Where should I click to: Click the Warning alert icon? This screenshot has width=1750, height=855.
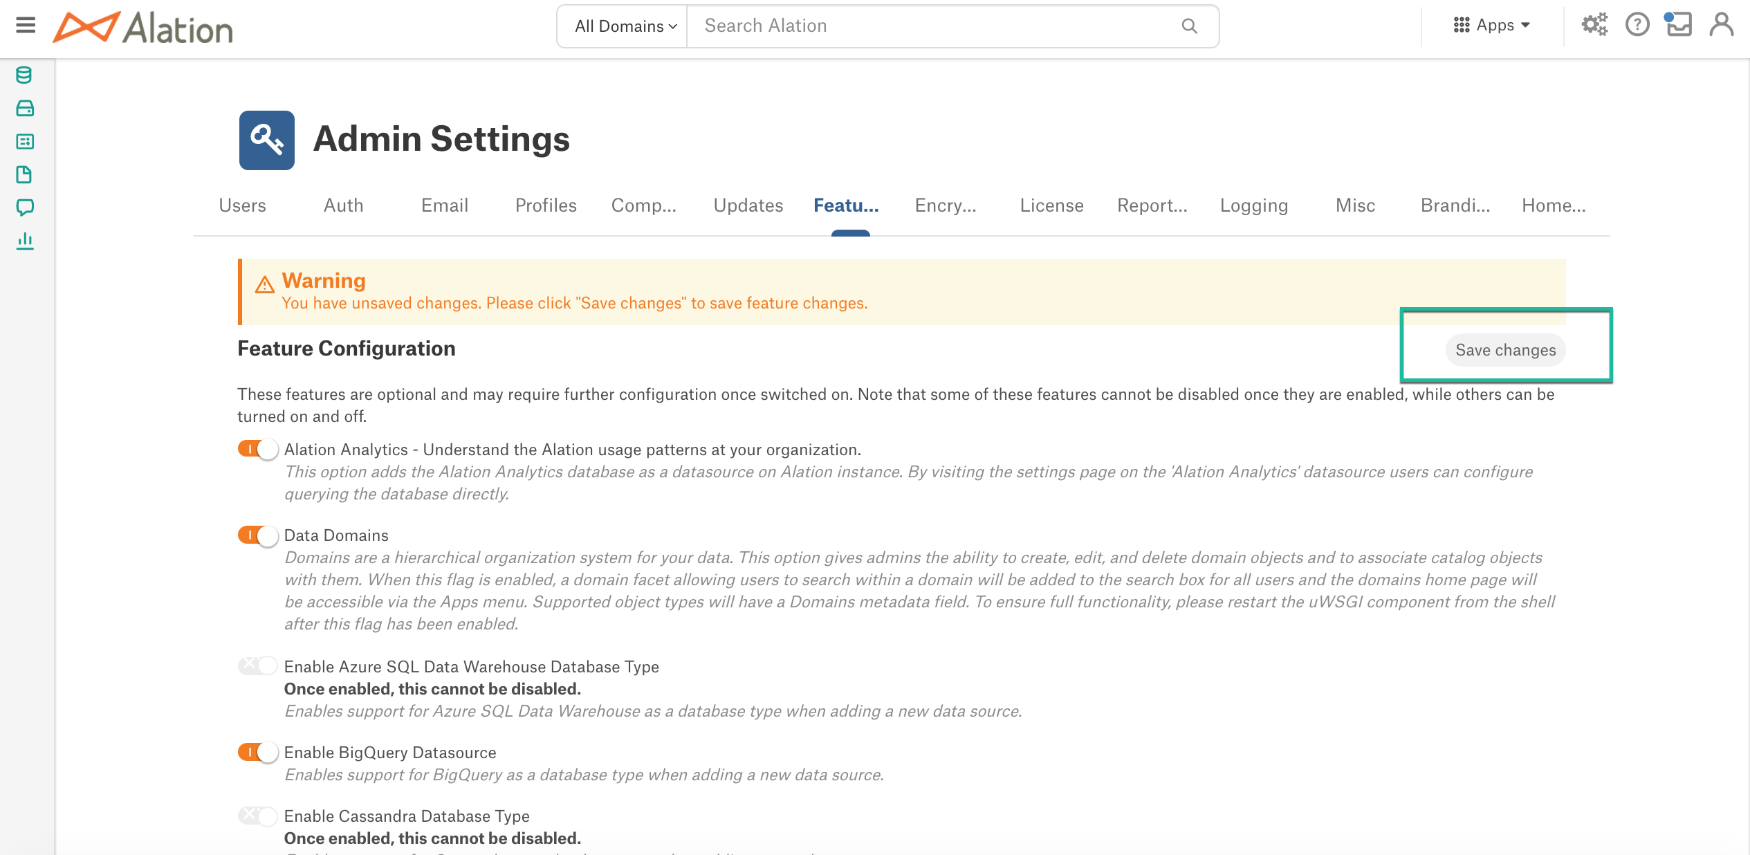tap(265, 284)
